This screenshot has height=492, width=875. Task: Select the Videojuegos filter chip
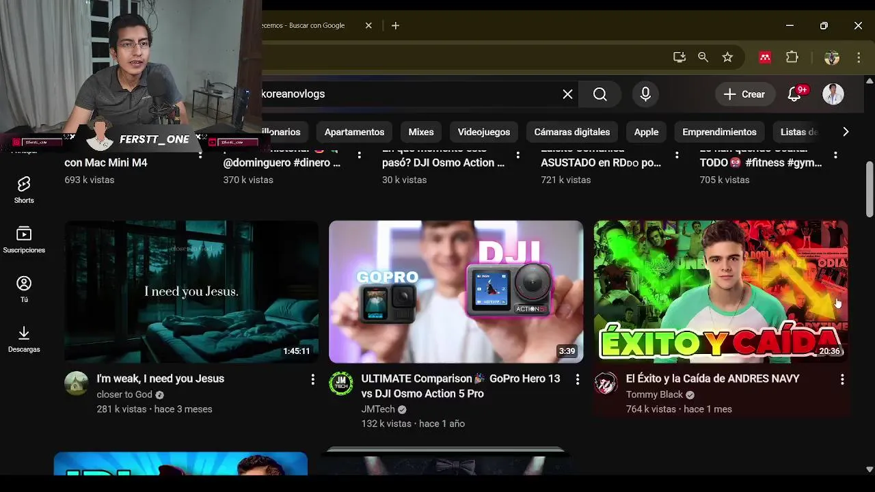(x=484, y=132)
